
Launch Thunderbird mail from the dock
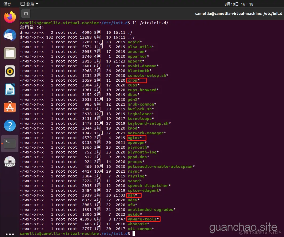point(10,35)
